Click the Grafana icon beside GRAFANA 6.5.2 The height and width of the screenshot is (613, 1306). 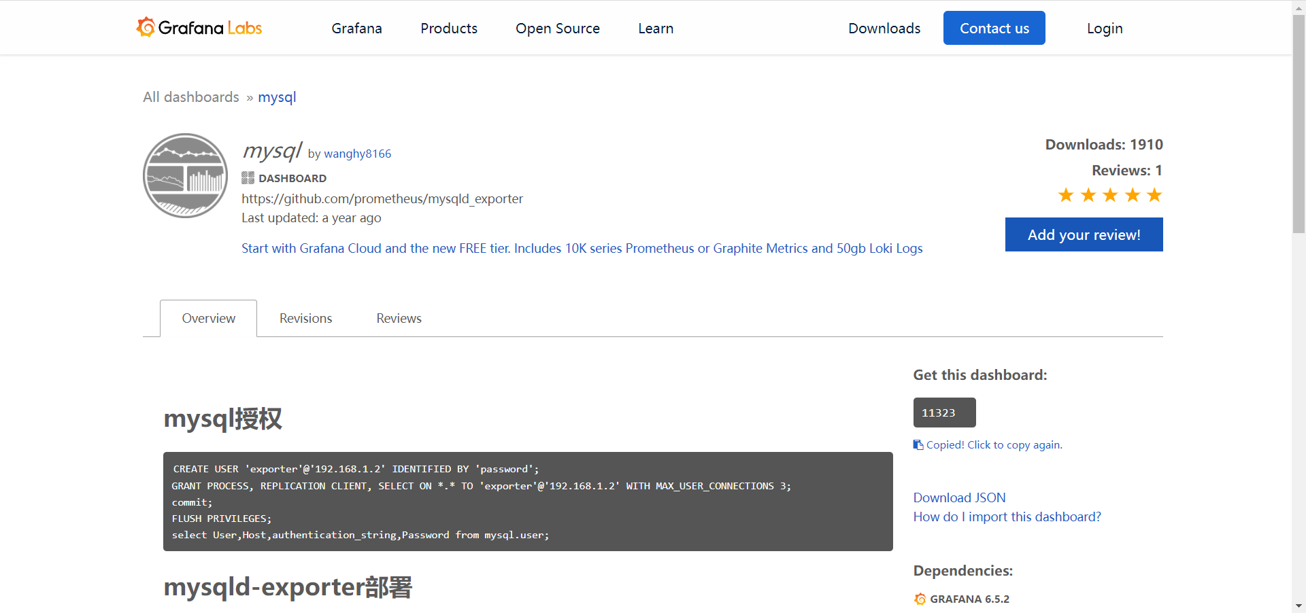point(920,599)
